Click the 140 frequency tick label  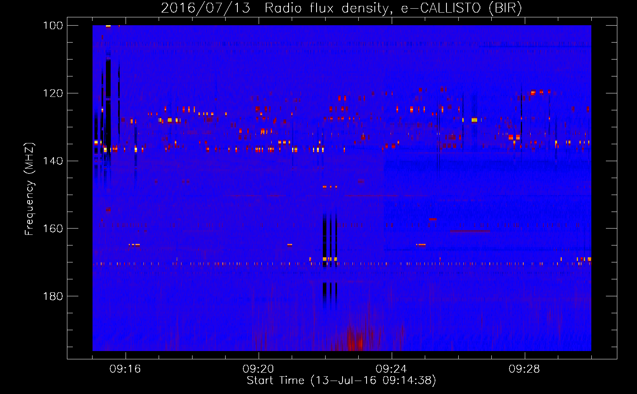(x=53, y=161)
